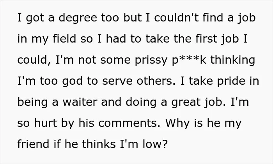Click the word "doing"
Image resolution: width=273 pixels, height=164 pixels.
point(141,103)
